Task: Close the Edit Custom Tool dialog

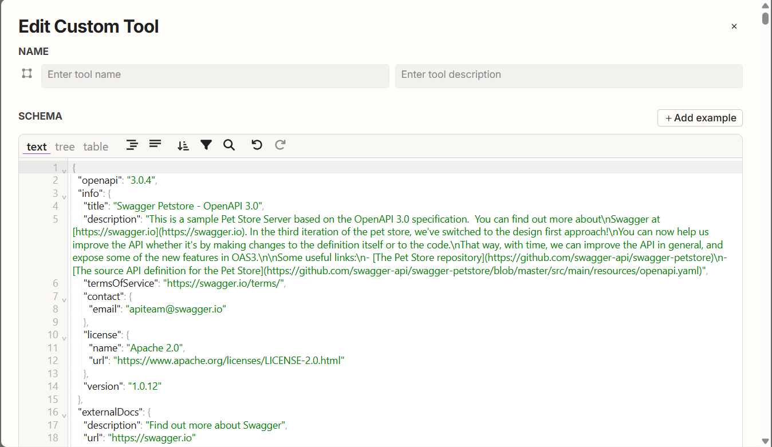Action: (x=734, y=26)
